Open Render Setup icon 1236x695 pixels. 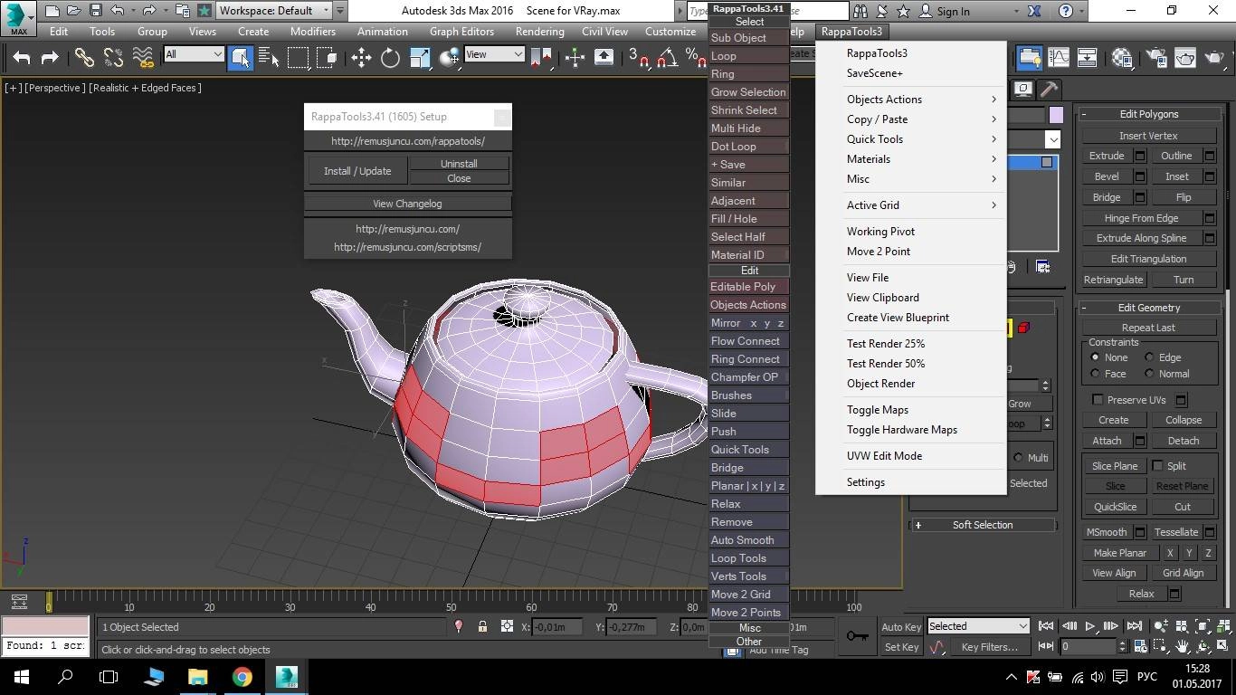coord(1155,58)
